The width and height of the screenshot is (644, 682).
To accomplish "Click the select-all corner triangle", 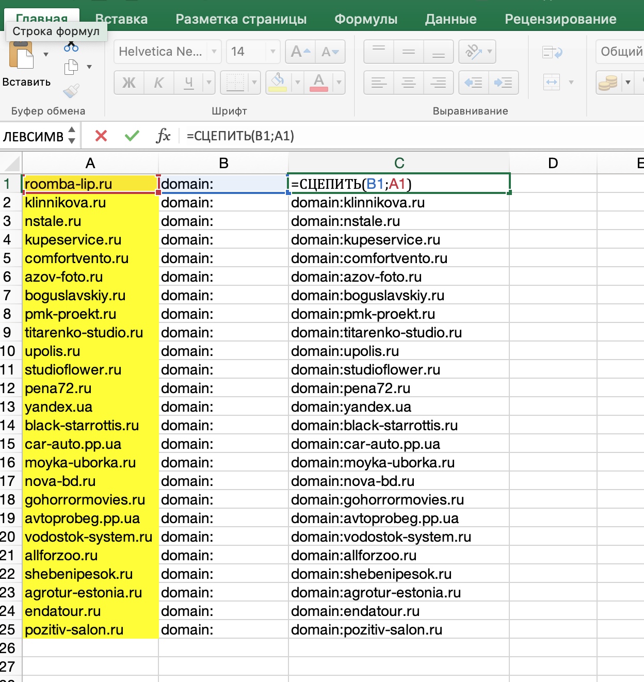I will [11, 163].
